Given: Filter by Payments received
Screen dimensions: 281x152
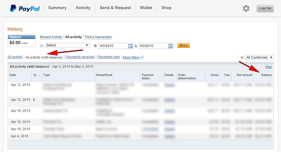Looking at the screenshot, I should tap(80, 57).
